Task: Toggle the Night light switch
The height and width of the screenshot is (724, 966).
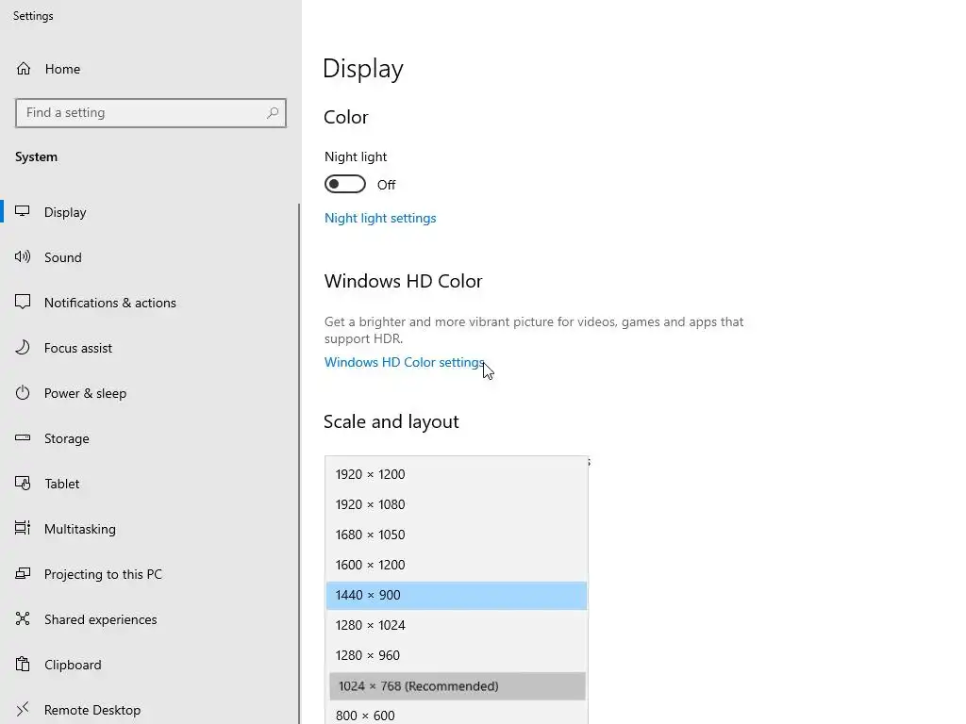Action: click(345, 184)
